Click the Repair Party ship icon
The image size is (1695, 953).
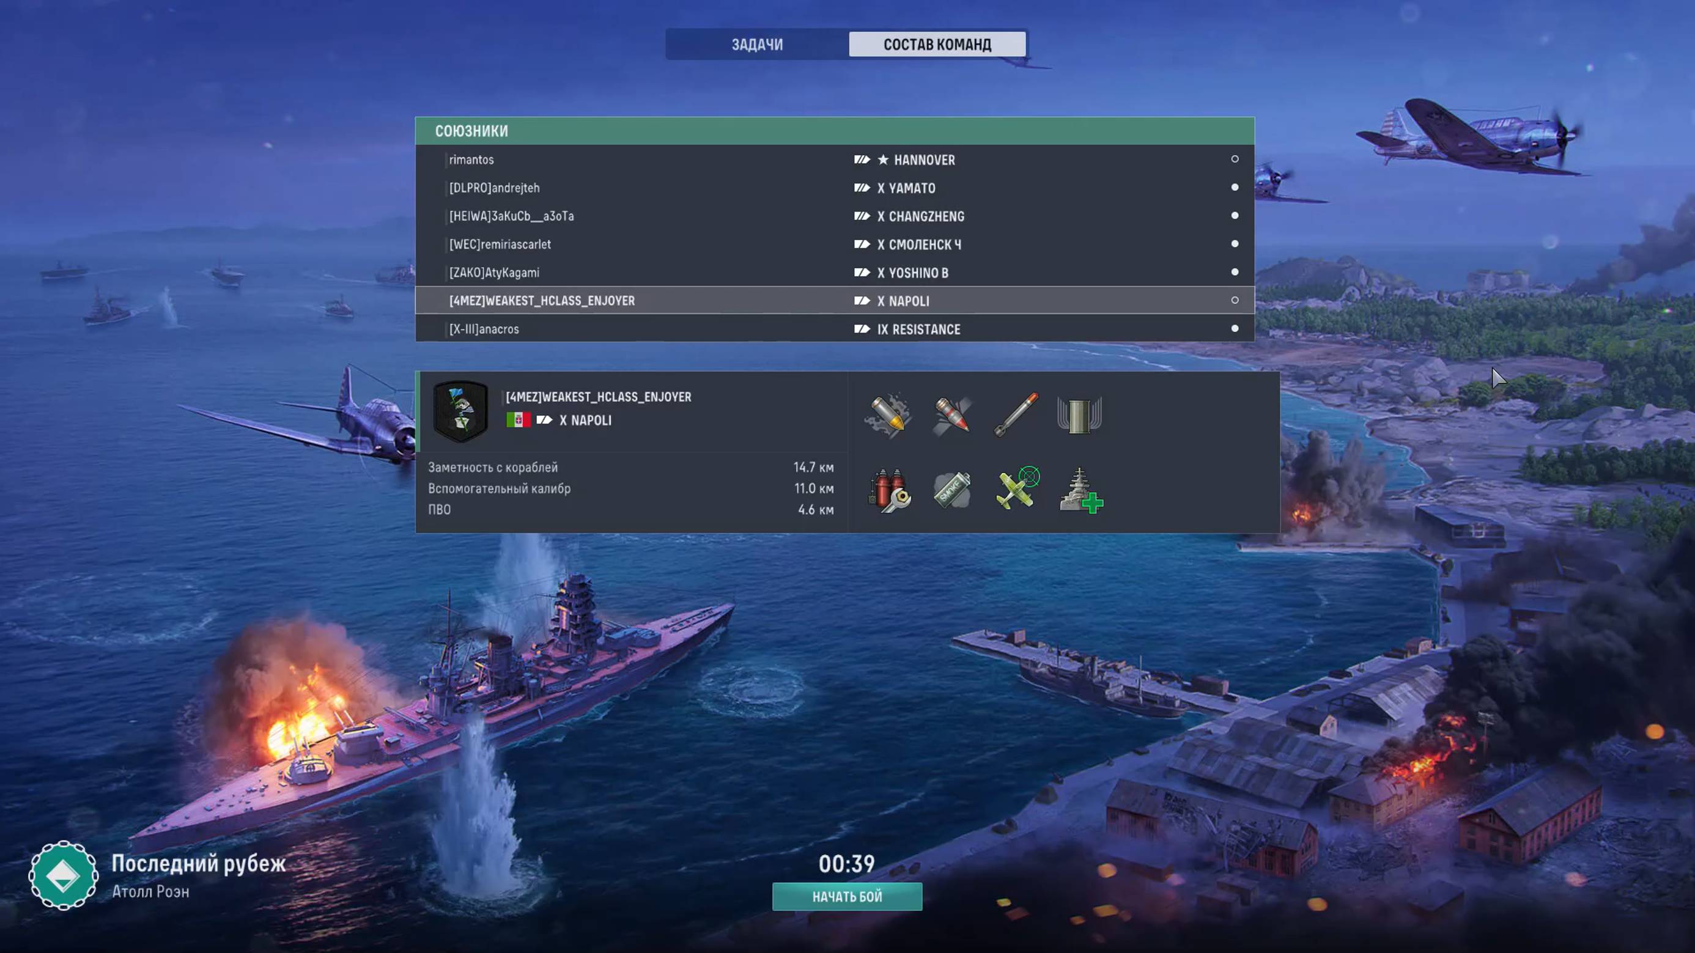click(1080, 490)
